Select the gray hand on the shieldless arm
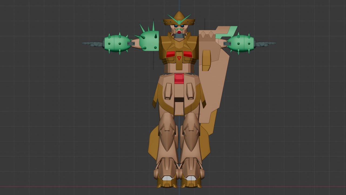 pyautogui.click(x=93, y=44)
